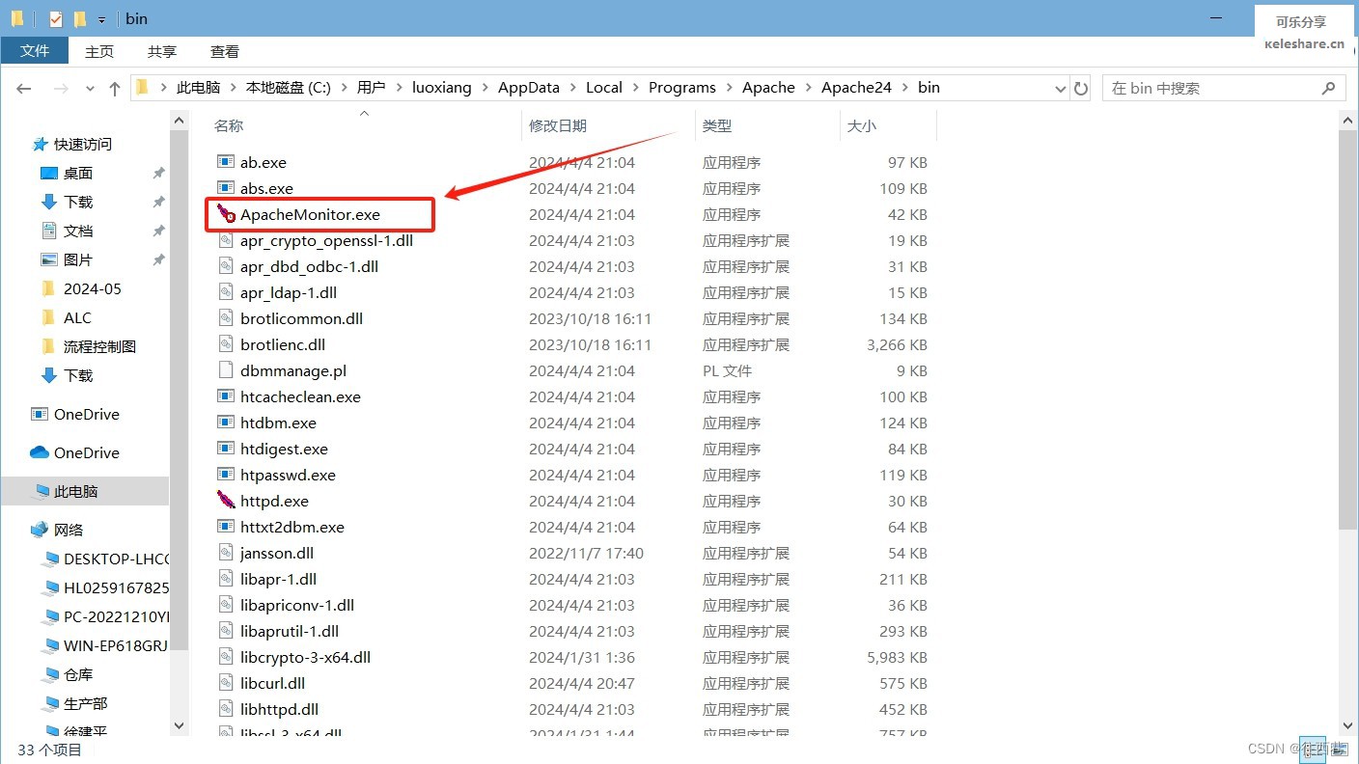1359x764 pixels.
Task: Switch to the 查看 ribbon tab
Action: pyautogui.click(x=225, y=51)
